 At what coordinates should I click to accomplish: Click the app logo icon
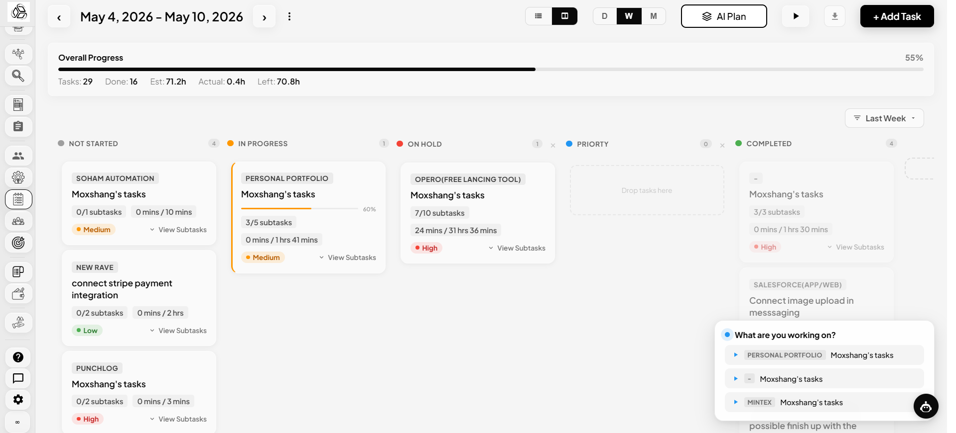[x=18, y=11]
